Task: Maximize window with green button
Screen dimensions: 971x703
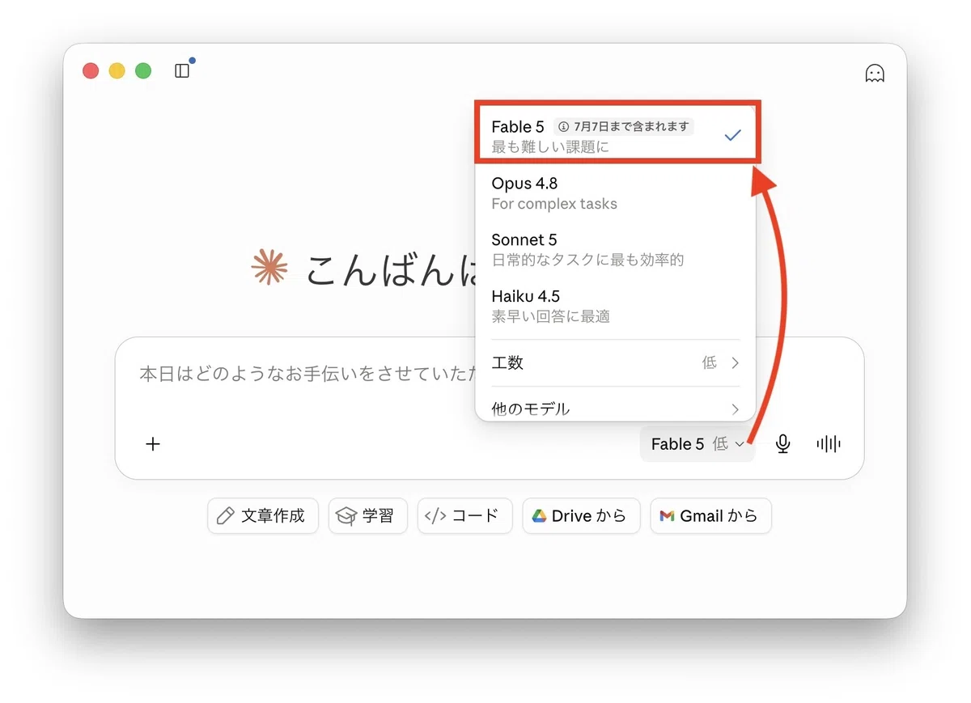Action: (x=143, y=71)
